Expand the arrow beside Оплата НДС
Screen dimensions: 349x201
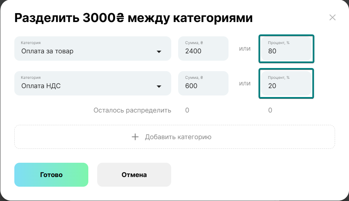(x=159, y=87)
